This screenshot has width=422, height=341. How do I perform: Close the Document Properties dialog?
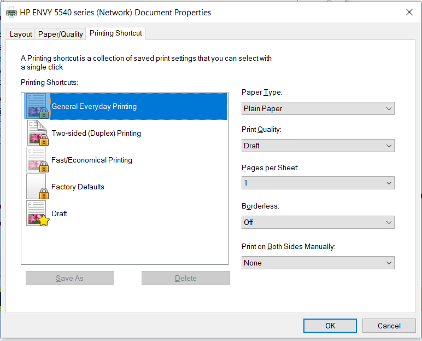coord(409,12)
